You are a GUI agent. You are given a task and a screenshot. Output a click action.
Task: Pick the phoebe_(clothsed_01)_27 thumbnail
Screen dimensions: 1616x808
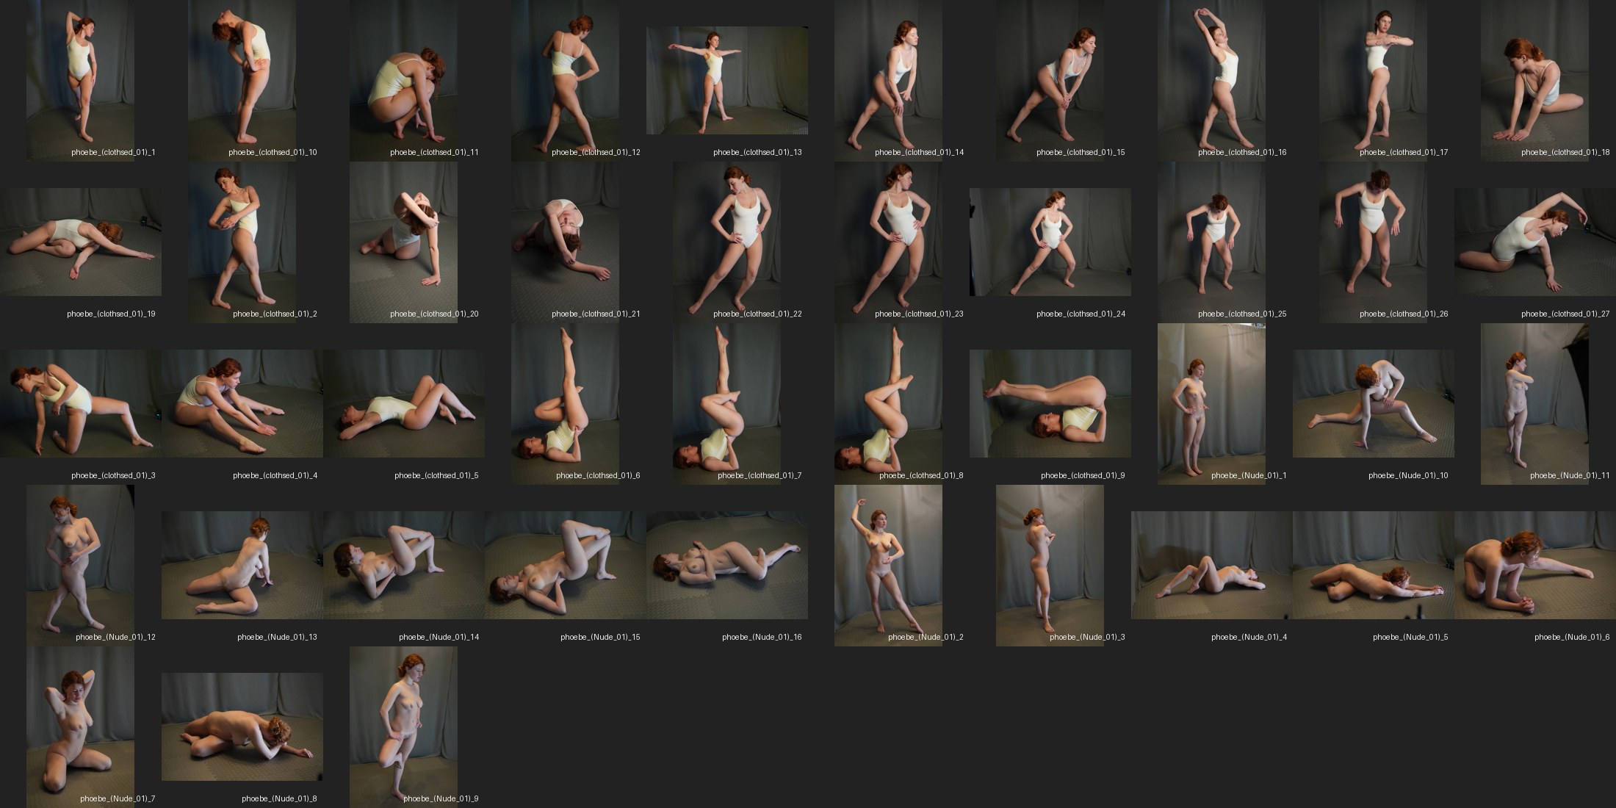tap(1534, 242)
